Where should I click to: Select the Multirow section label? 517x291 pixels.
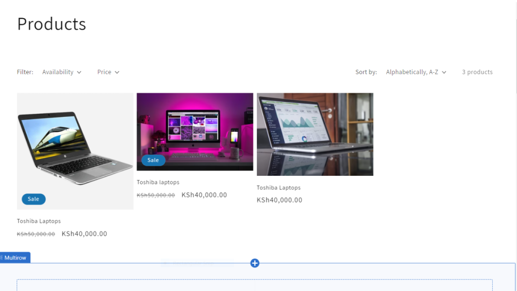point(15,258)
